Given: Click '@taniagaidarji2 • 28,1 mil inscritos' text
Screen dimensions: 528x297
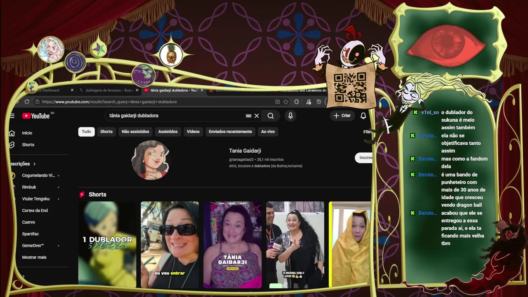Looking at the screenshot, I should click(256, 160).
